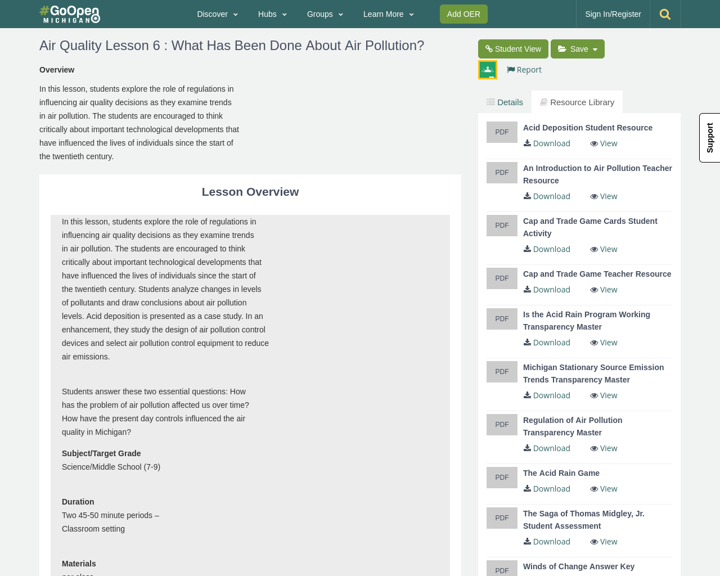The width and height of the screenshot is (720, 576).
Task: Switch to Student View
Action: (513, 49)
